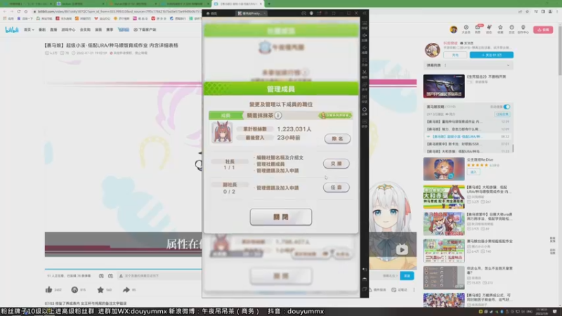Open 动态 icon in bilibili header

(489, 29)
